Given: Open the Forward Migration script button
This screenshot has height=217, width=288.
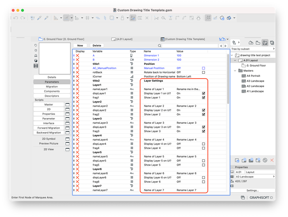Looking at the screenshot, I should tap(49, 128).
